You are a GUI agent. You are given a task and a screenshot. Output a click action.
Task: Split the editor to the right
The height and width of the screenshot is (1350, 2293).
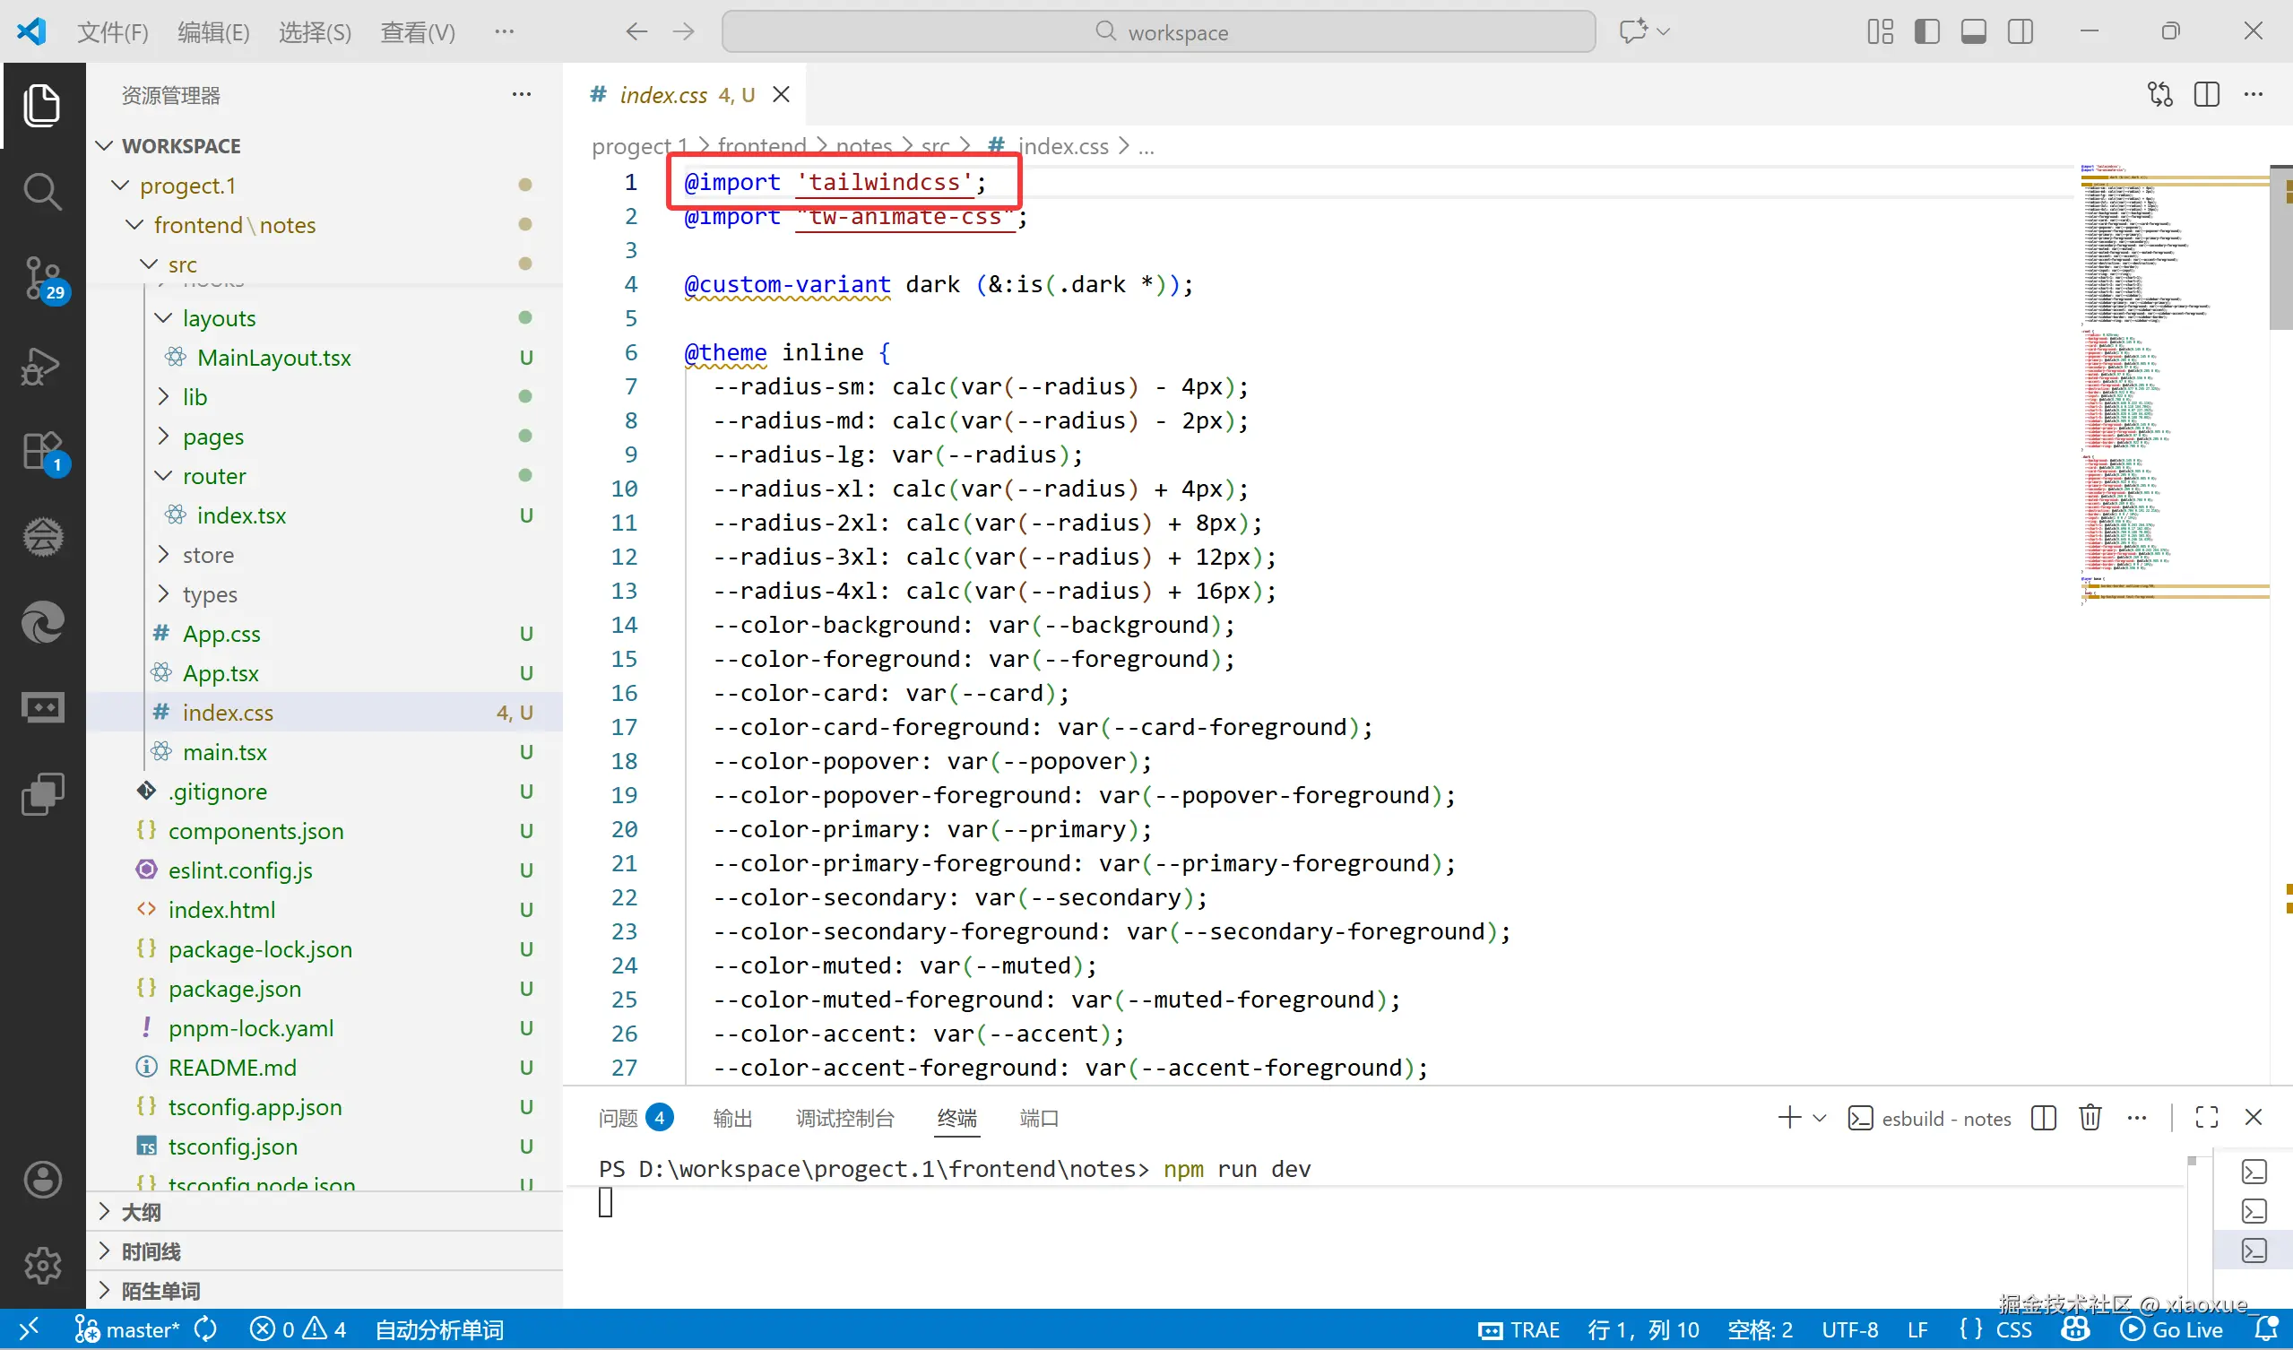click(2207, 95)
